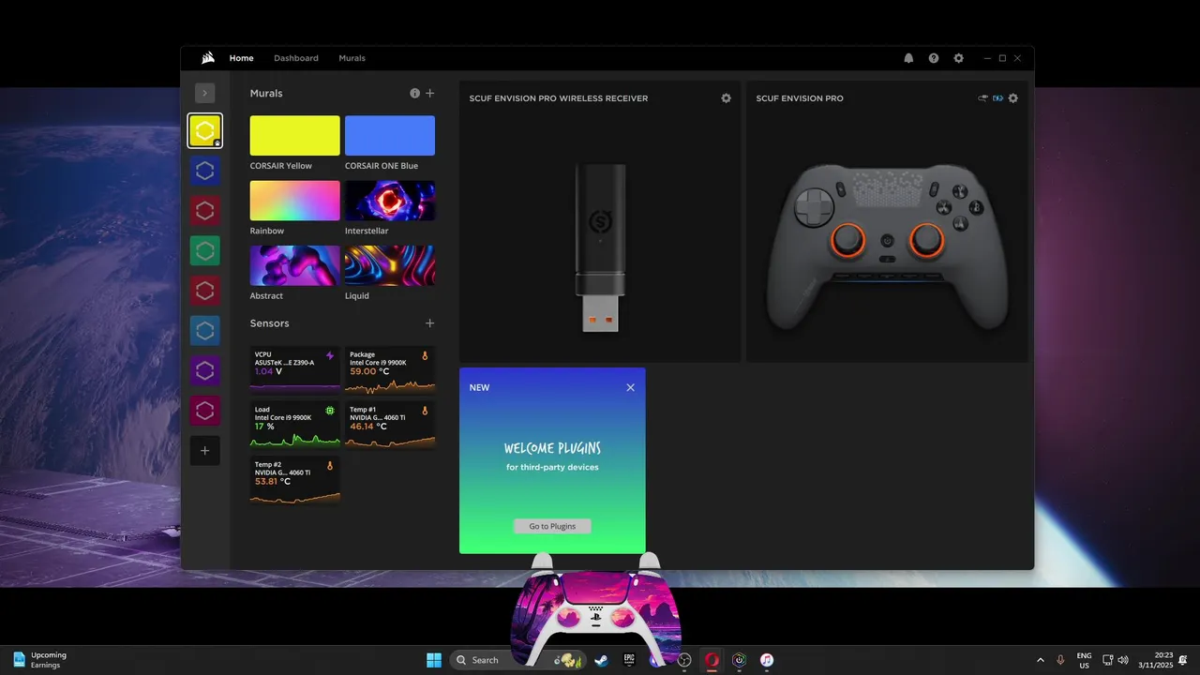Select the crimson profile icon between blue and green
1200x675 pixels.
[x=205, y=211]
